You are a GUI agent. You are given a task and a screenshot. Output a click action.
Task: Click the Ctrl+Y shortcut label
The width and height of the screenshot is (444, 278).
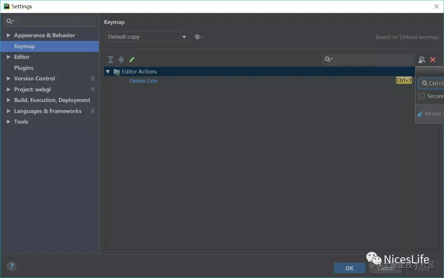point(404,80)
